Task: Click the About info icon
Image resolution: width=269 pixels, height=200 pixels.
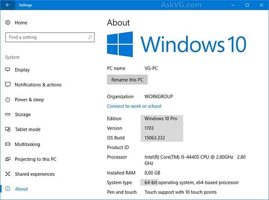Action: 7,188
